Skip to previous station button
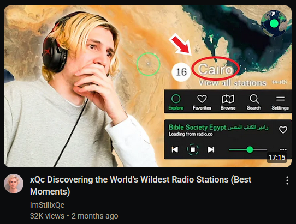Image resolution: width=296 pixels, height=224 pixels. [x=175, y=149]
